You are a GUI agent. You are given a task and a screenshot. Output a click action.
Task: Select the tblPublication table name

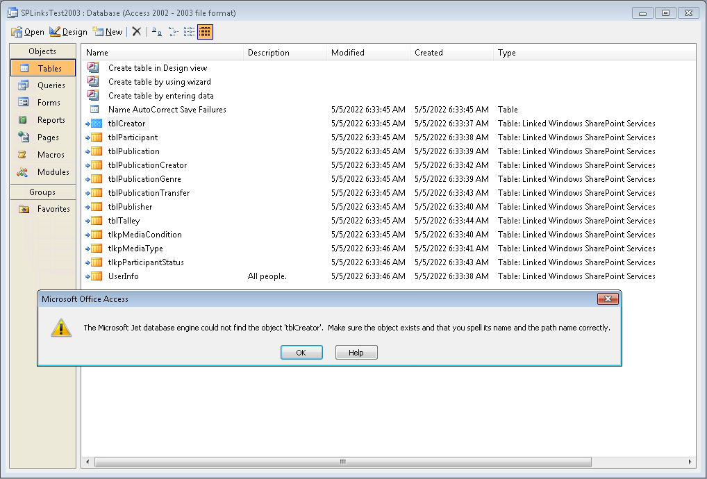point(134,151)
